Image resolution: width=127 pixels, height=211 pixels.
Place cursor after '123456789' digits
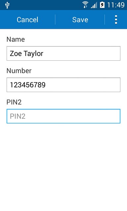coord(46,85)
